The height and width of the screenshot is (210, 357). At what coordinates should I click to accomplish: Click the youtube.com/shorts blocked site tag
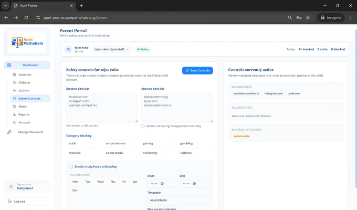(246, 93)
